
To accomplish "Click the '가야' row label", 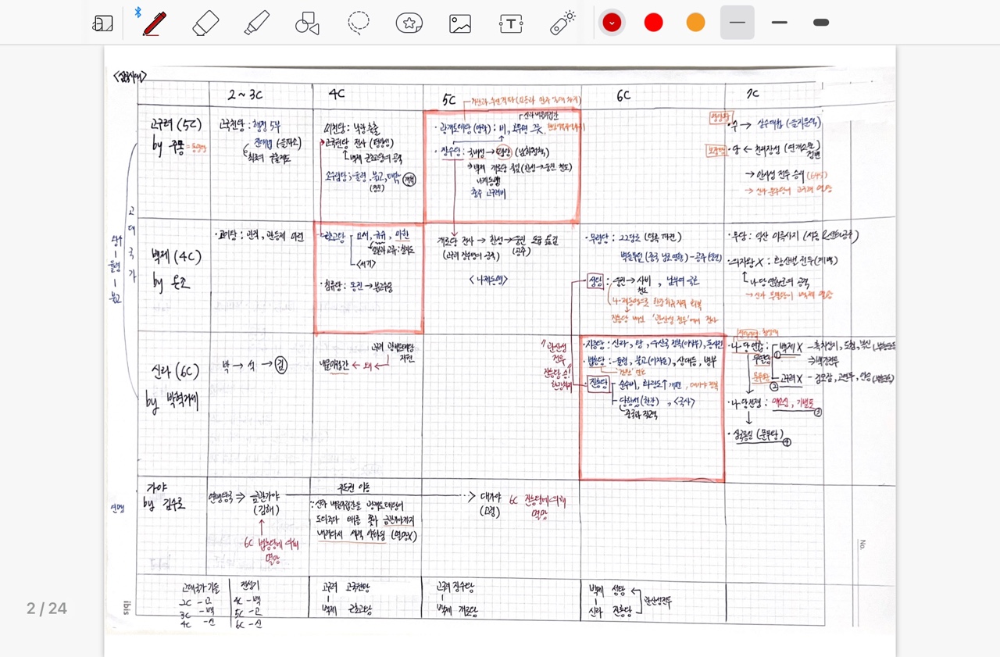I will (x=159, y=487).
